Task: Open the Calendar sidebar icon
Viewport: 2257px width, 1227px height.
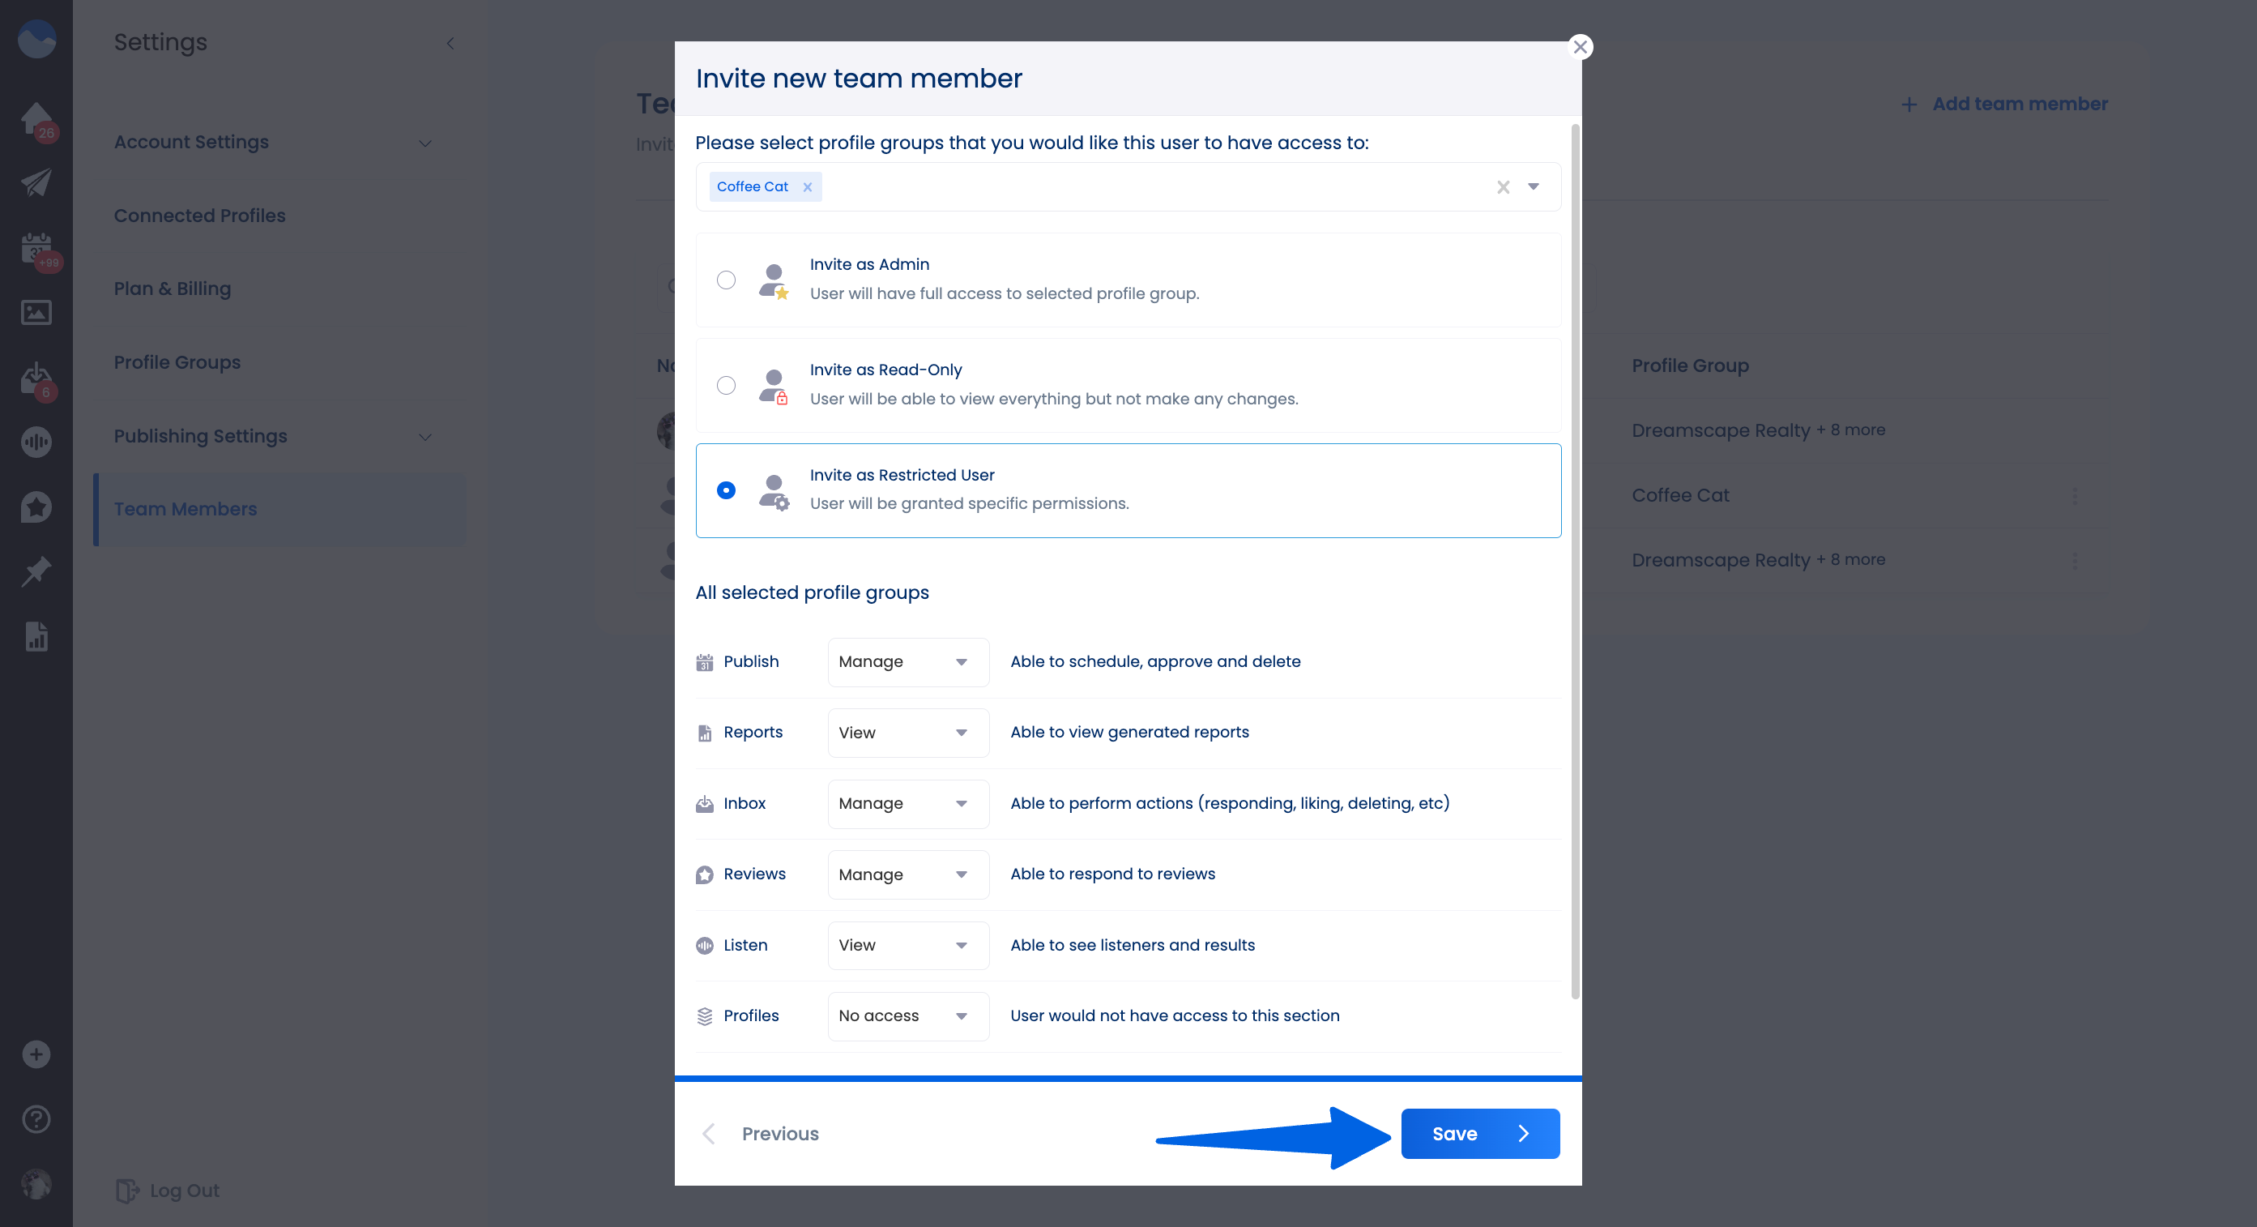Action: [x=36, y=248]
